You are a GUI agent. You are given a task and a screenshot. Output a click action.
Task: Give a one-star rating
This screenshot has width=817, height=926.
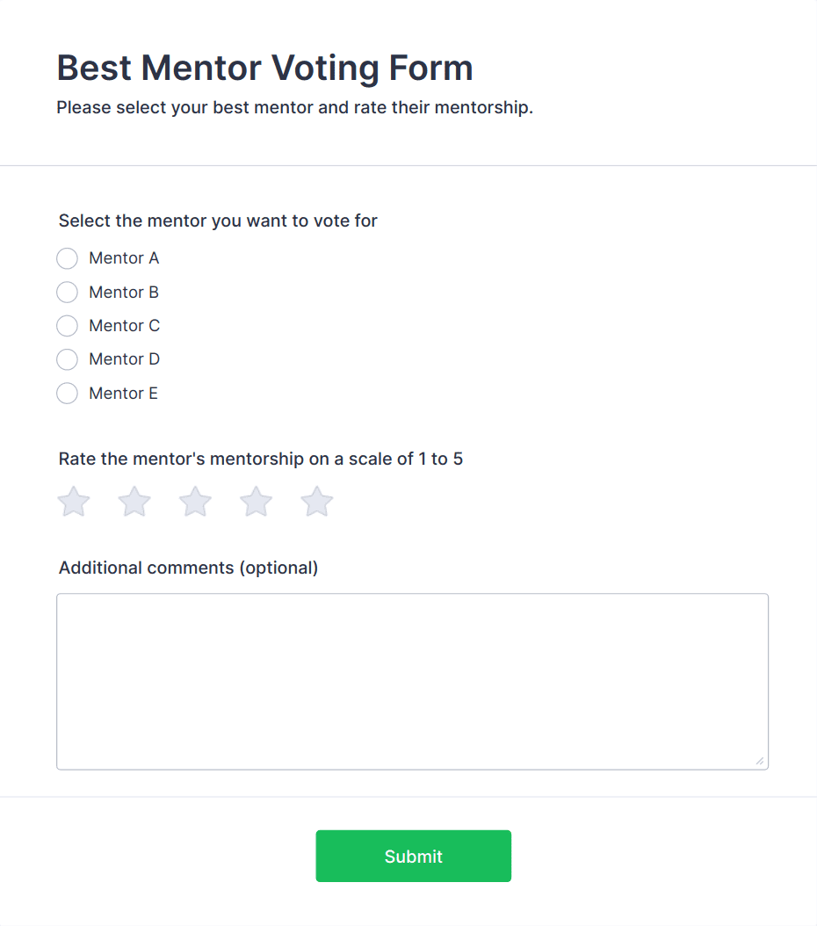point(74,503)
